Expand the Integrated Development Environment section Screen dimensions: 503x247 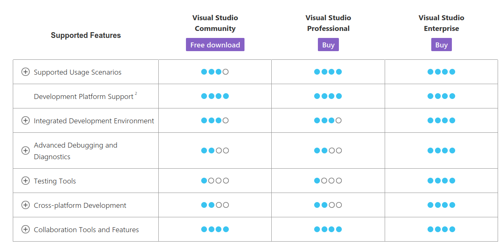(x=25, y=120)
